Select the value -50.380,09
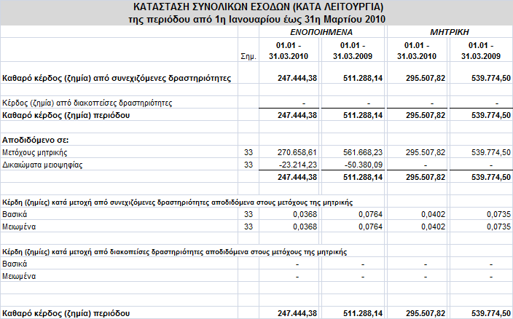 coord(364,165)
